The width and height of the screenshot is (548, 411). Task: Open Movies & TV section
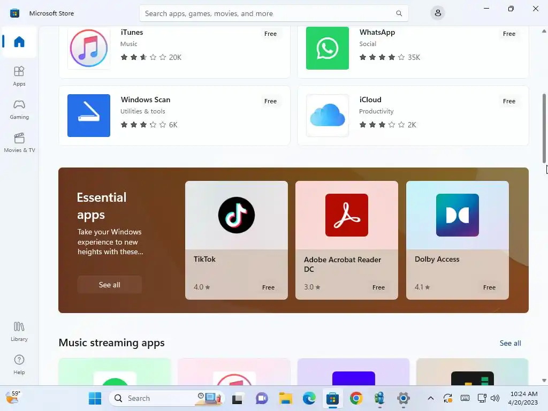[x=19, y=142]
